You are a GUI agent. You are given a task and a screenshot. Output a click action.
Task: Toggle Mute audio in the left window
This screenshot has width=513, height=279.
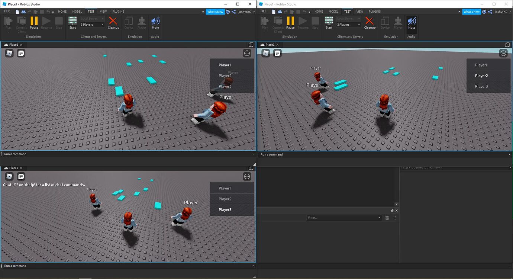[x=155, y=22]
